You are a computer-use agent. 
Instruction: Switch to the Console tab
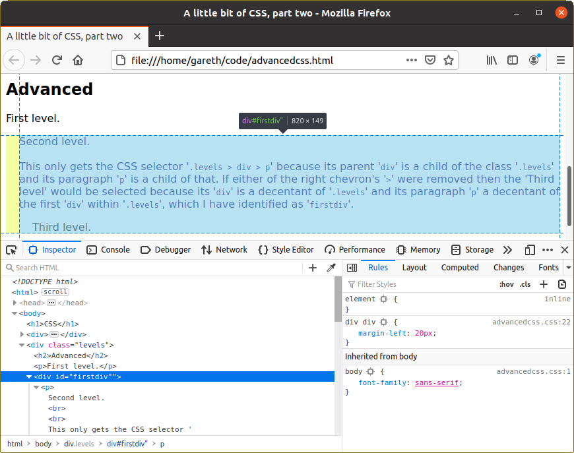[108, 250]
